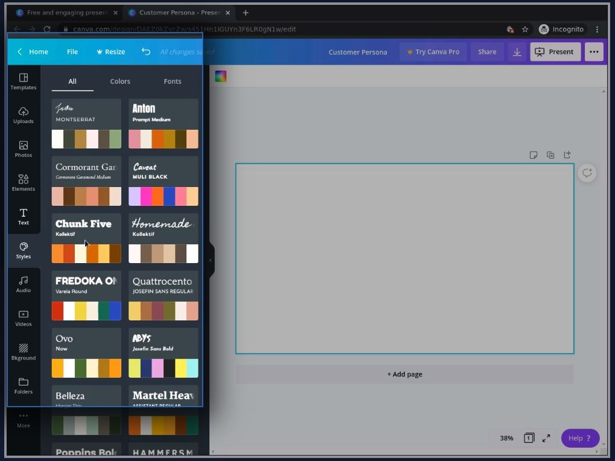
Task: Select the Cormorant Garamond style card
Action: click(x=86, y=180)
